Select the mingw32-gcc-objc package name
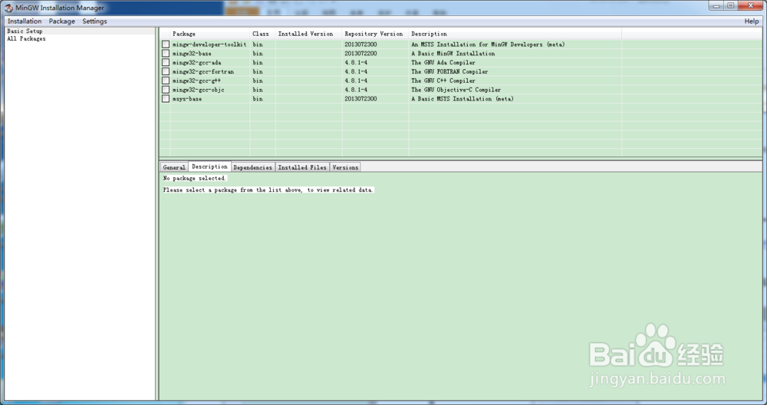 coord(198,90)
